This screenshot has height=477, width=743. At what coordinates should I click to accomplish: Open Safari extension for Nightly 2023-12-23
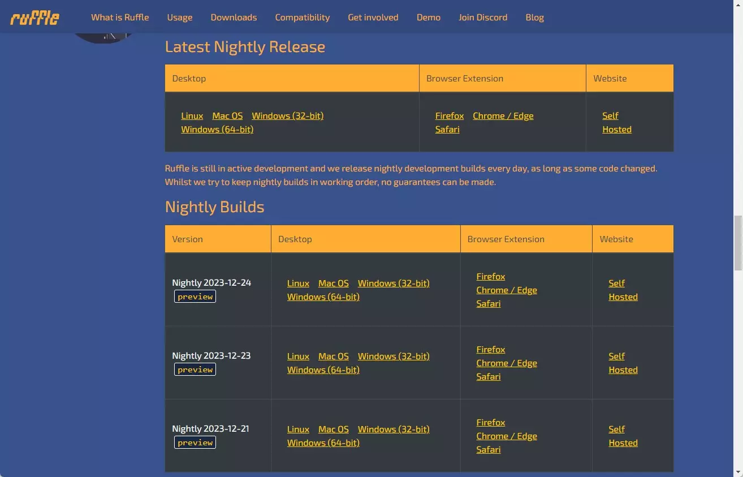coord(489,376)
